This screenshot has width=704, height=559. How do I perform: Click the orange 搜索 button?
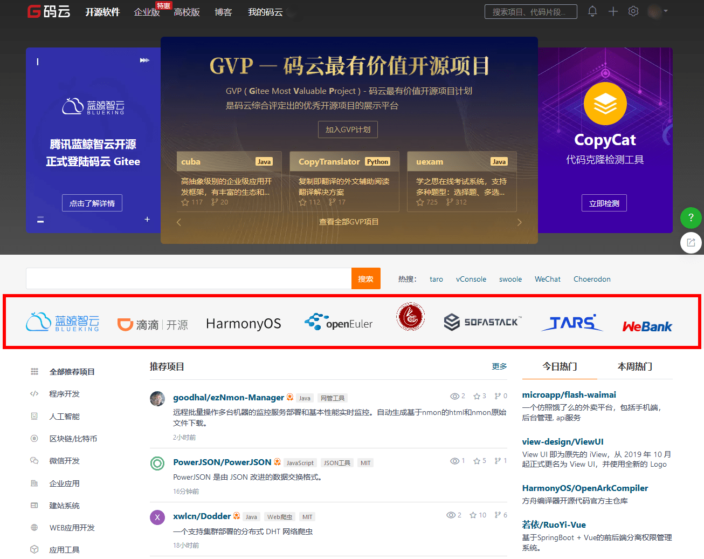[366, 278]
